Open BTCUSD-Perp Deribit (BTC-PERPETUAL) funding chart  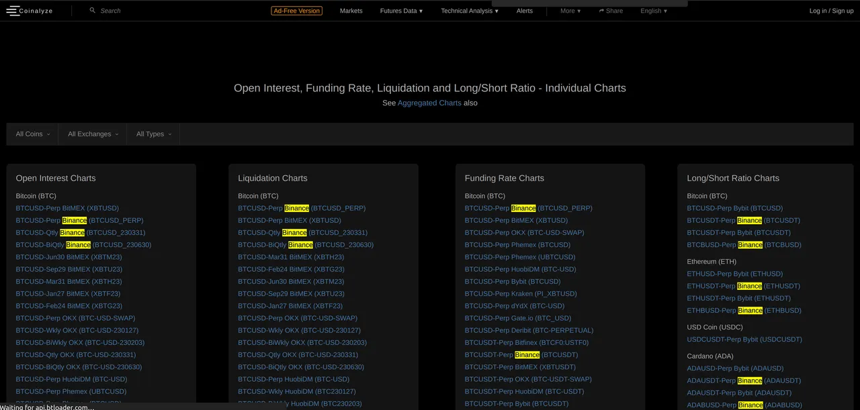point(529,330)
